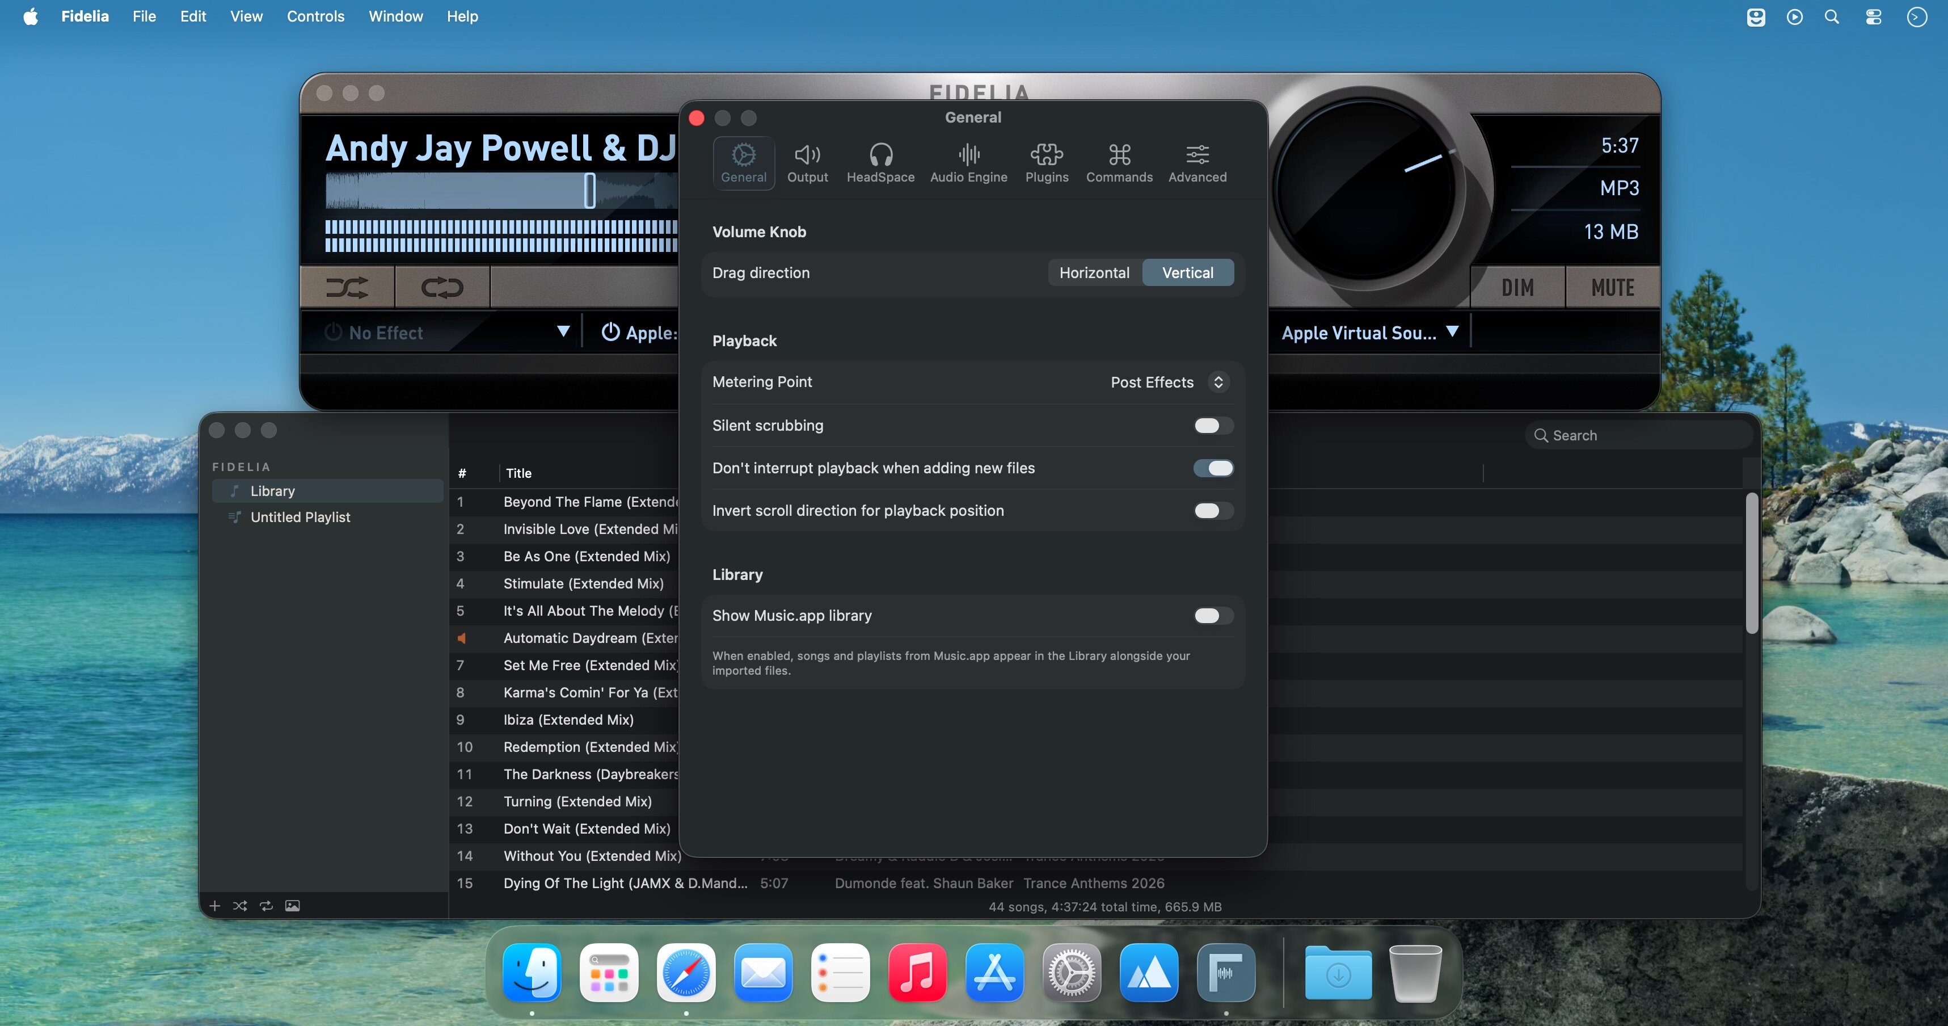The width and height of the screenshot is (1948, 1026).
Task: Click the # column header
Action: [462, 474]
